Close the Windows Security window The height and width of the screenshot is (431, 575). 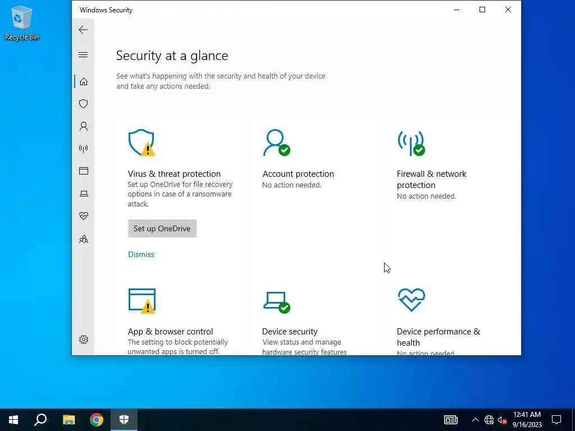pyautogui.click(x=508, y=10)
